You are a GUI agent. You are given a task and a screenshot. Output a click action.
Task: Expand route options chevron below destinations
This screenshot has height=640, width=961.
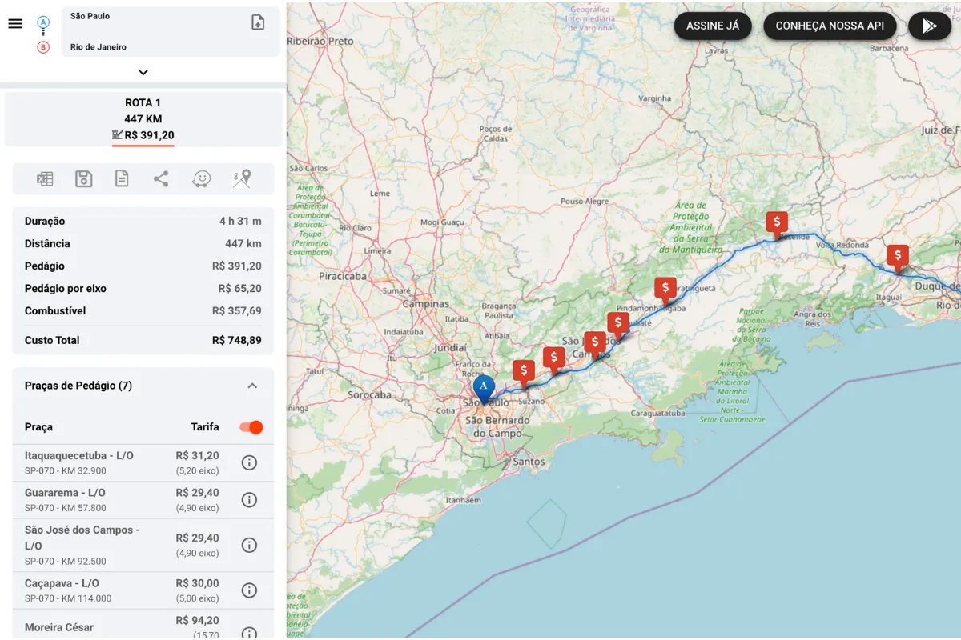pyautogui.click(x=143, y=73)
